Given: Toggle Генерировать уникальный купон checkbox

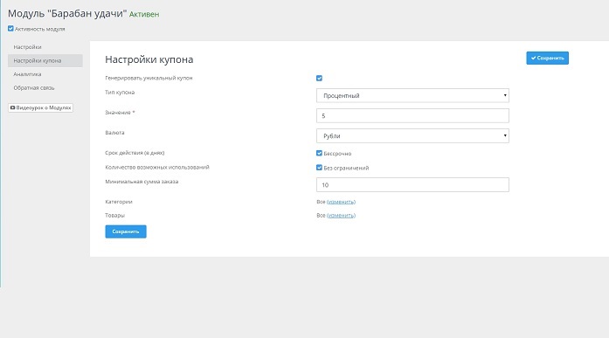Looking at the screenshot, I should [319, 79].
